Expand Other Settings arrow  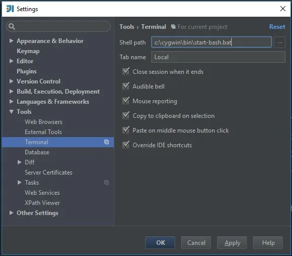coord(11,213)
